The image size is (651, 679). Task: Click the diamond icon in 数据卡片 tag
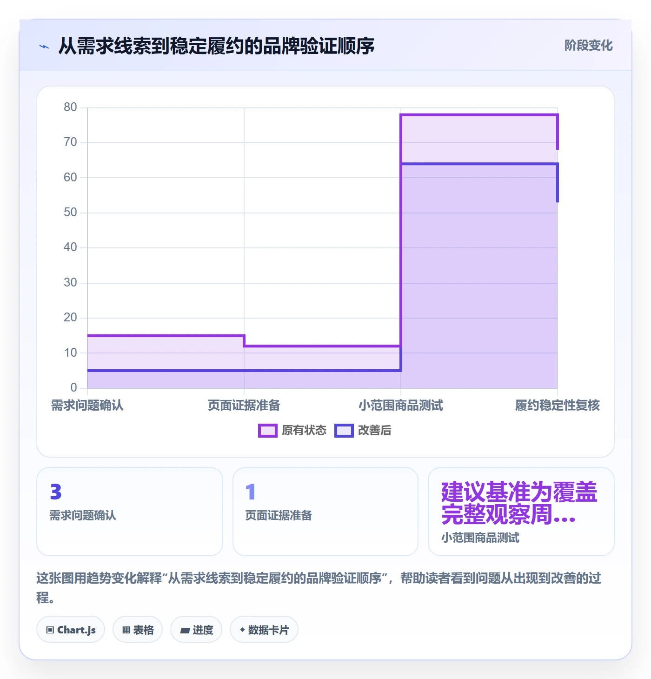(242, 630)
